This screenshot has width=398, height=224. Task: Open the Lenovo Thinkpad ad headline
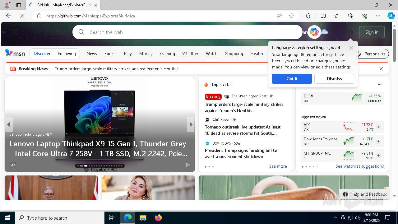(99, 148)
